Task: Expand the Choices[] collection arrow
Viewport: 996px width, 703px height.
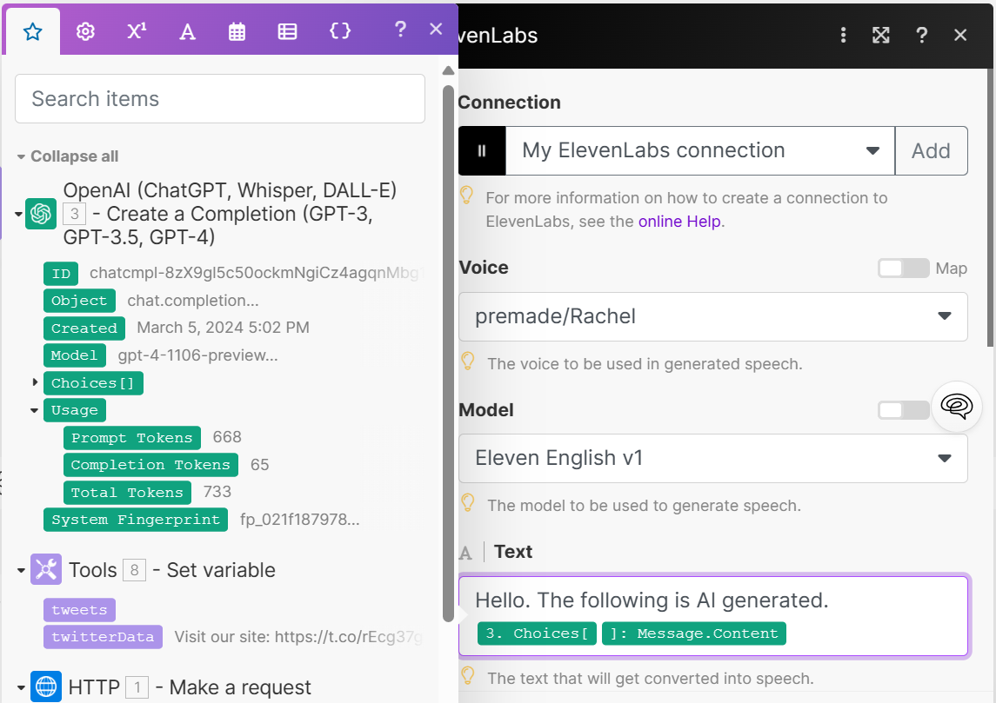Action: coord(35,382)
